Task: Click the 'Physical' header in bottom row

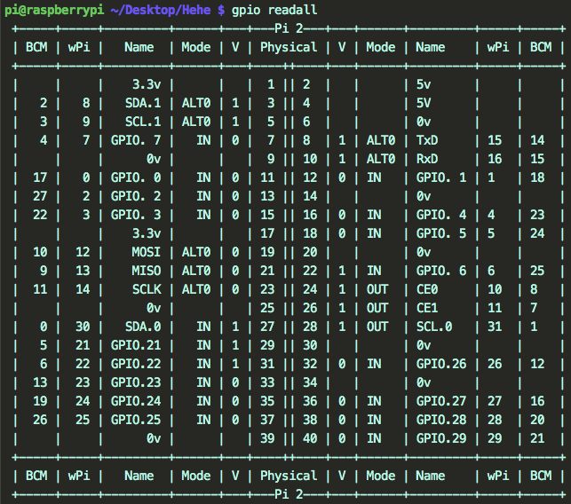Action: [289, 476]
